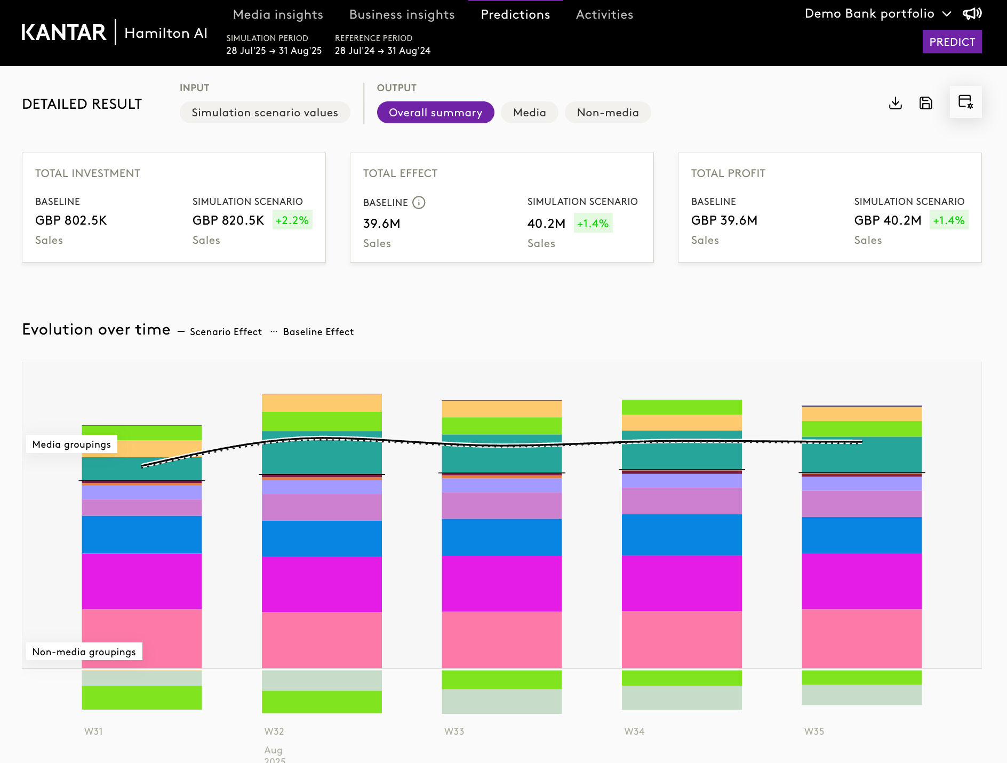The height and width of the screenshot is (763, 1007).
Task: Click the GBP 802.5K baseline investment value
Action: pos(71,220)
